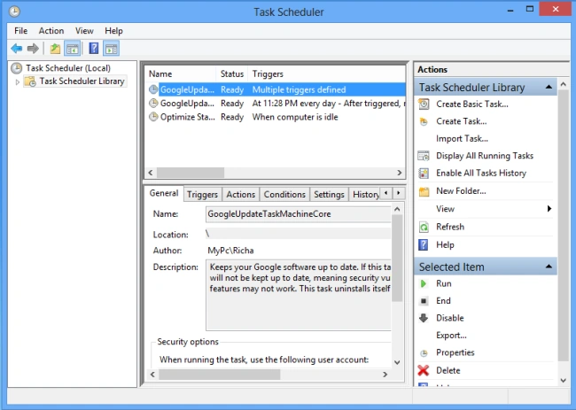Click the task list scroll right arrow
Viewport: 576px width, 410px height.
click(400, 173)
